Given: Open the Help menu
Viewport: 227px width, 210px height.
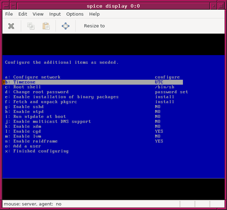Looking at the screenshot, I should click(x=94, y=14).
